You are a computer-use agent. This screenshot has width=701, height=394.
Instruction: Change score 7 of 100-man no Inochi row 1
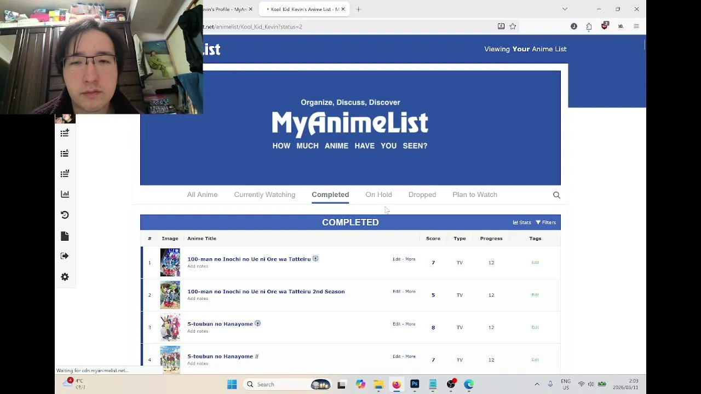pos(433,263)
